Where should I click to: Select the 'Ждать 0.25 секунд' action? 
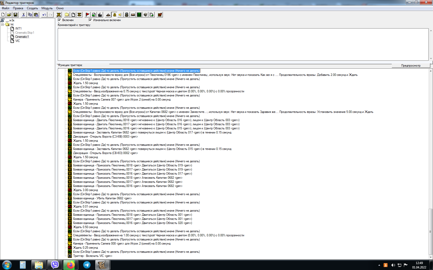(85, 248)
